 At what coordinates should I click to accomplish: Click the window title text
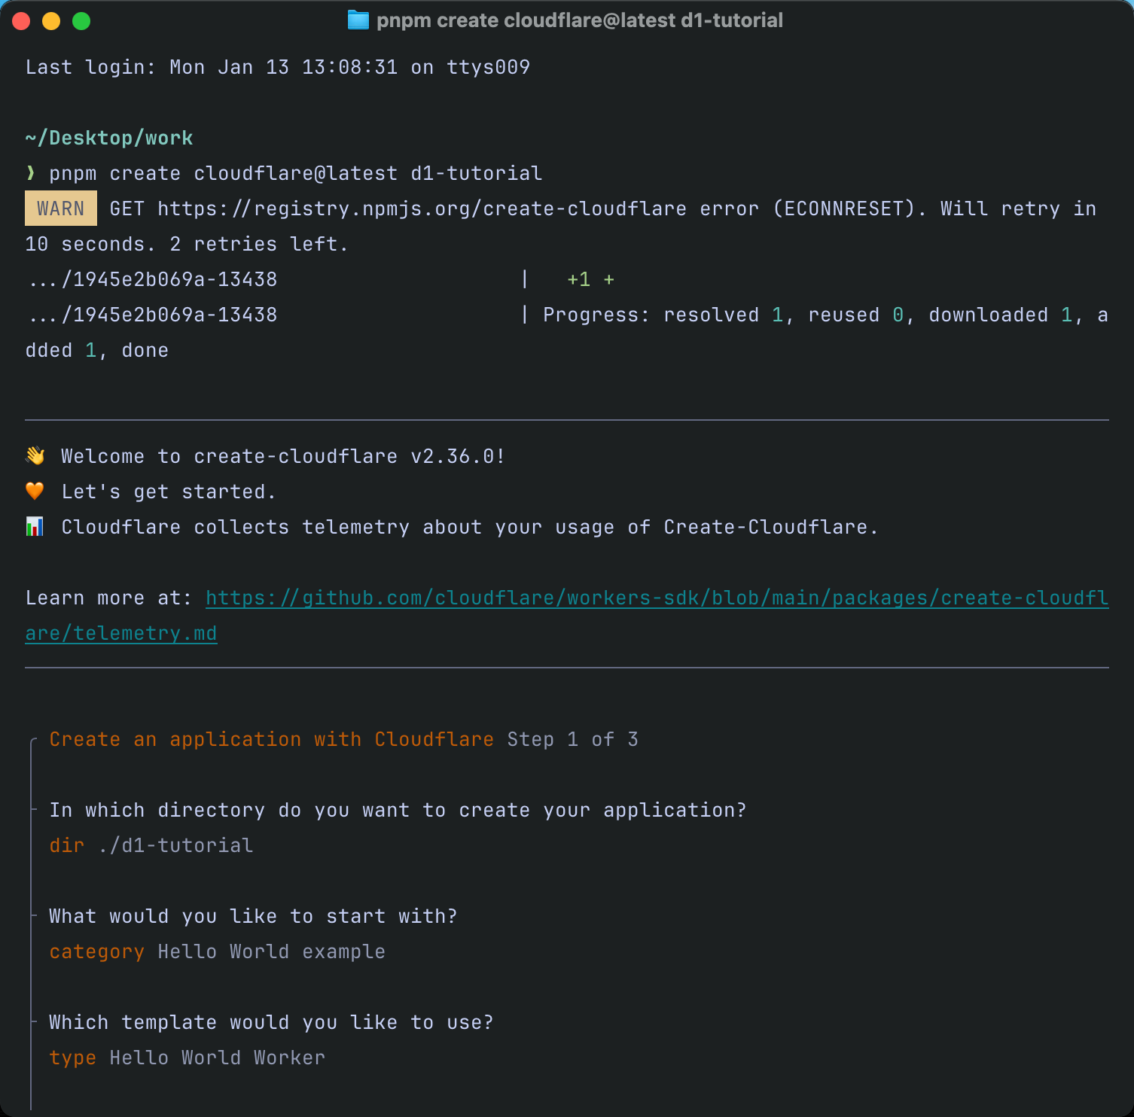[x=579, y=20]
